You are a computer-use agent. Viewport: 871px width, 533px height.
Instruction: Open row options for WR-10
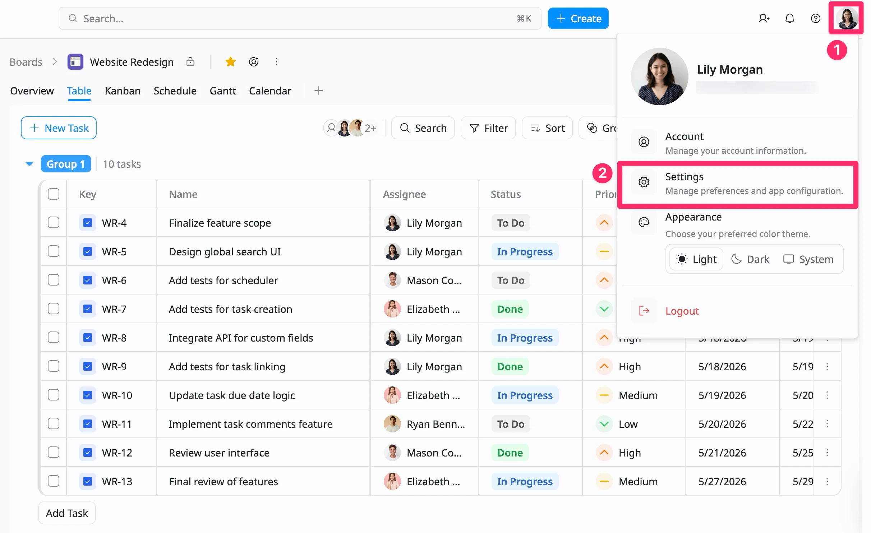coord(827,395)
